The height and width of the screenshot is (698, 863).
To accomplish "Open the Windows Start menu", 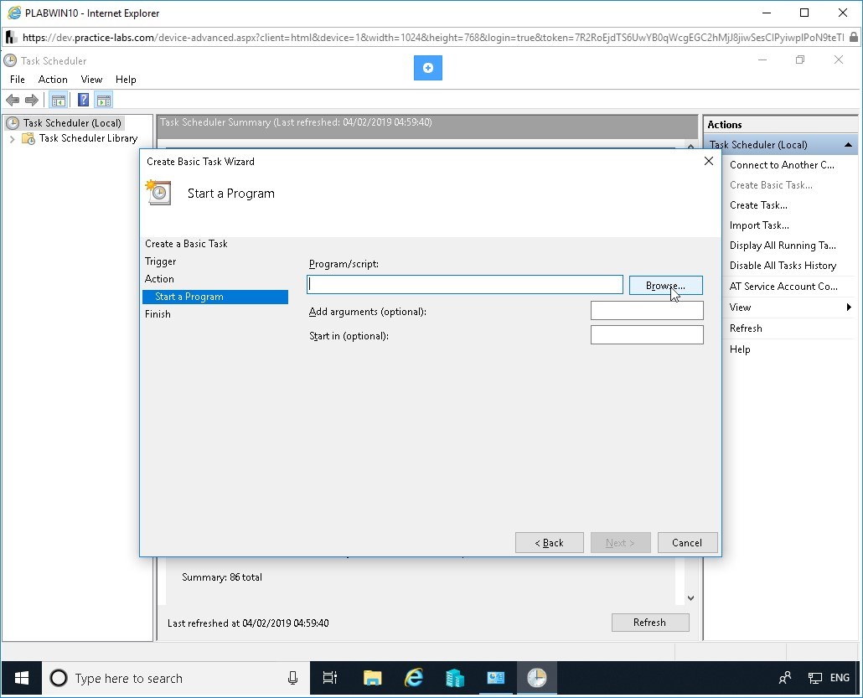I will tap(22, 678).
